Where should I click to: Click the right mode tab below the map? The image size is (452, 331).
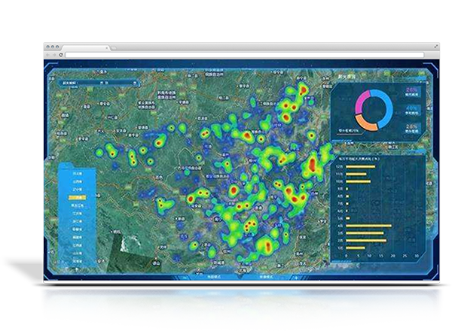tap(265, 276)
